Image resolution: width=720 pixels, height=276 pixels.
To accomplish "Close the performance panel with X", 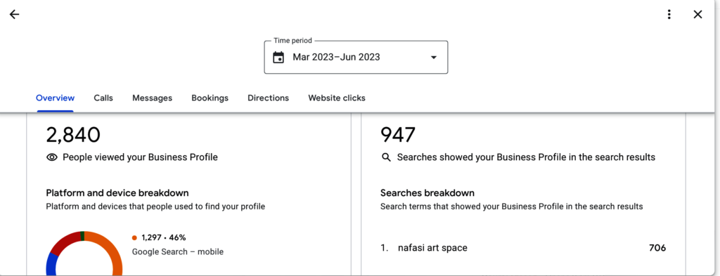I will pos(697,14).
